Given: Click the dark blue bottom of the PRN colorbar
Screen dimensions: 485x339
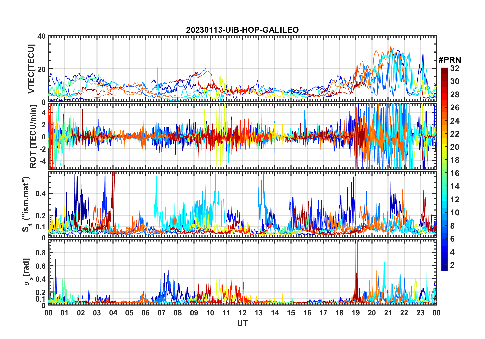Looking at the screenshot, I should tap(444, 268).
